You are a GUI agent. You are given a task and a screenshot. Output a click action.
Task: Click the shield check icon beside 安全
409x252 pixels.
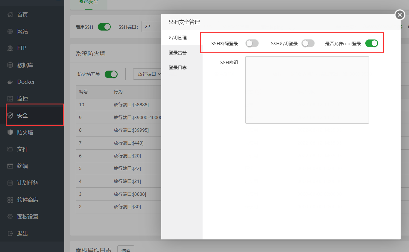10,115
